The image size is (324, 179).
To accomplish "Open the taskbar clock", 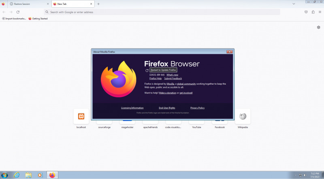I will [315, 175].
